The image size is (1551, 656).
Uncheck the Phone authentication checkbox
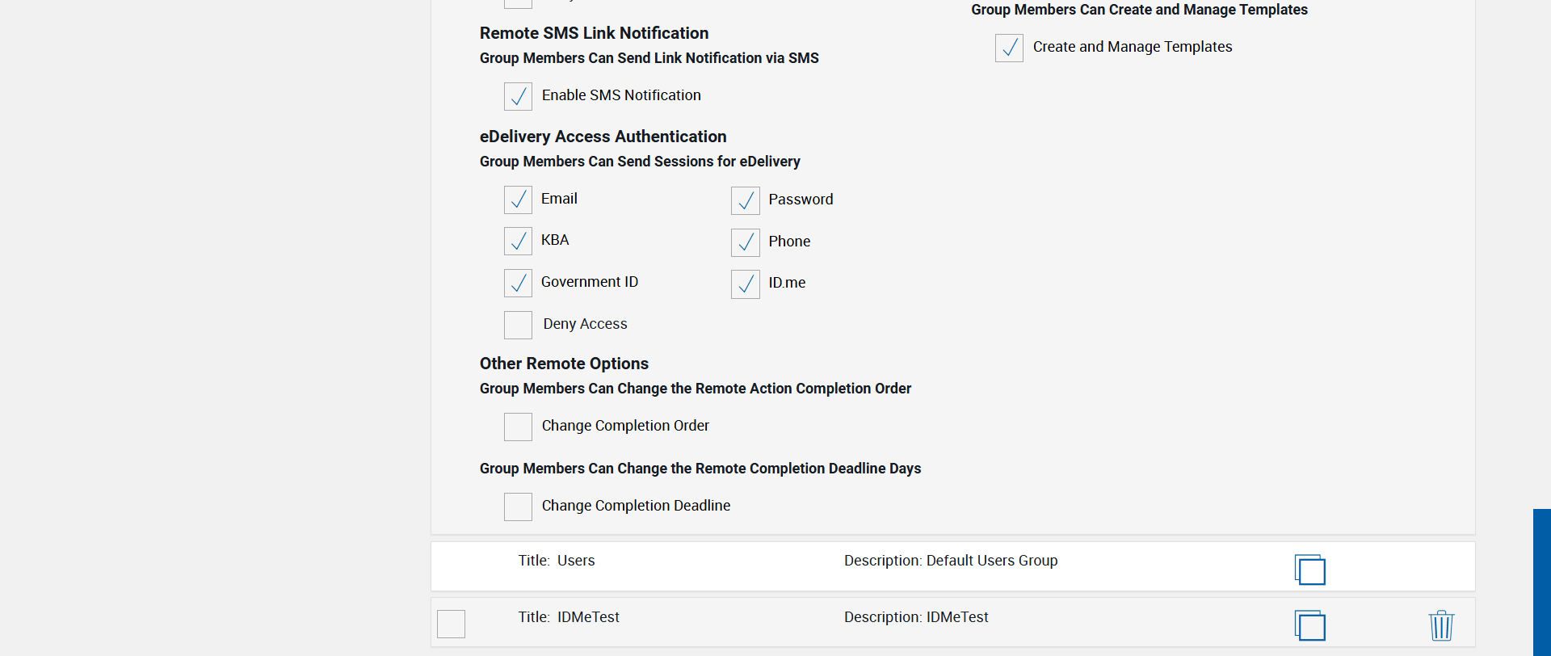pos(745,242)
